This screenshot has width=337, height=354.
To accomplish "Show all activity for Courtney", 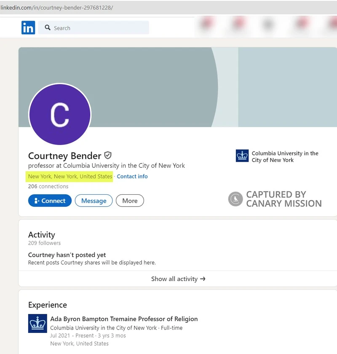I will [174, 279].
